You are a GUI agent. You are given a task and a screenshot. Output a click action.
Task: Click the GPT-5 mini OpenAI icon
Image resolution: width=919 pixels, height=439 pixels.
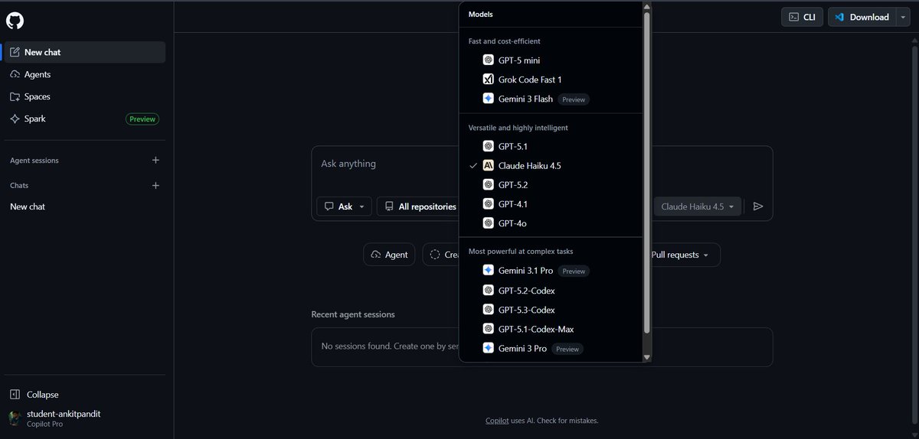(x=489, y=60)
